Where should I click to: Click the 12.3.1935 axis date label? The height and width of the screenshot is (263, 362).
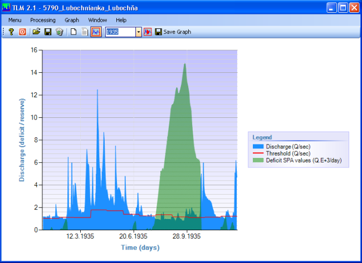tap(80, 236)
